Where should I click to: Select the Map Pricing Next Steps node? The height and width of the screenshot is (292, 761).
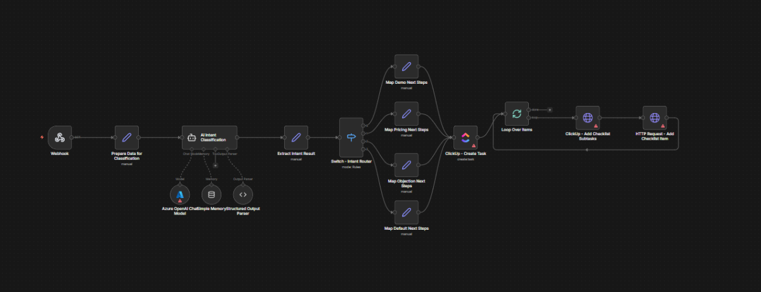point(407,114)
